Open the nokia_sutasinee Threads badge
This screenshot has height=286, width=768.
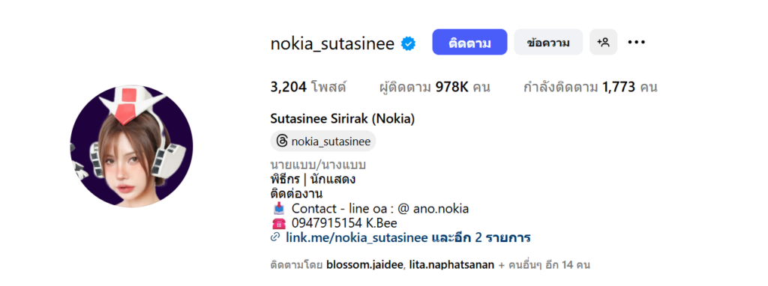pyautogui.click(x=323, y=142)
